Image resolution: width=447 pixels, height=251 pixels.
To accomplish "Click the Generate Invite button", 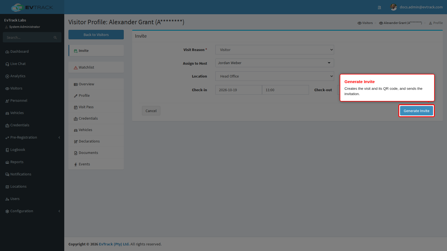I will [x=417, y=111].
